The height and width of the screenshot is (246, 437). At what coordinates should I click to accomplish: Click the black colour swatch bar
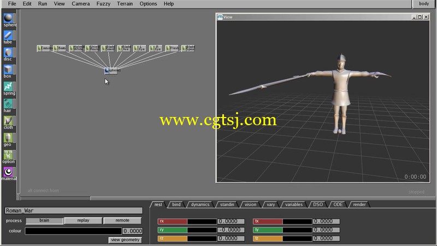point(73,231)
